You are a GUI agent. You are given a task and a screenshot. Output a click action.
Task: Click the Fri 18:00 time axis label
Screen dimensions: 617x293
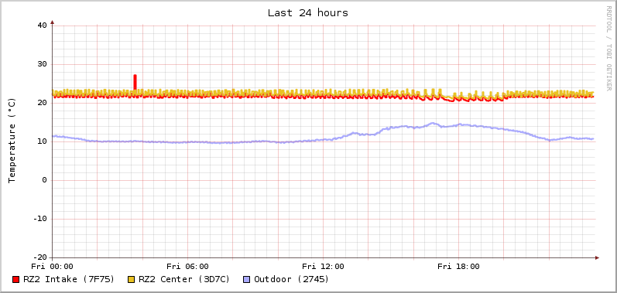coord(458,267)
